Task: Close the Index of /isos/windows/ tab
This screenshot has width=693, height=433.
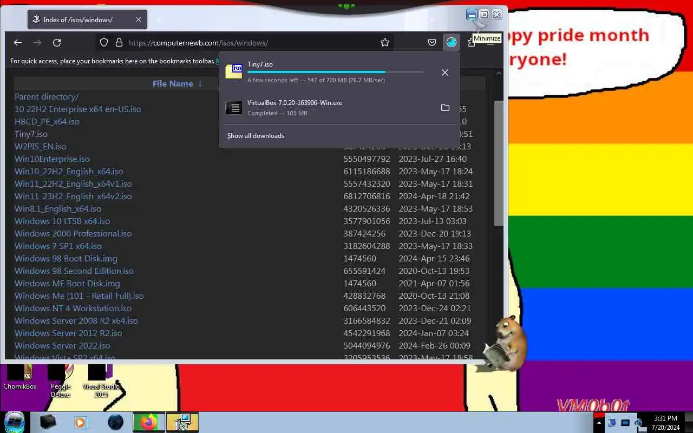Action: 139,19
